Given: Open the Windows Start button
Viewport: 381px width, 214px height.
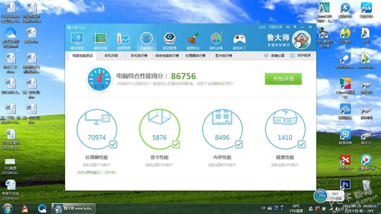Looking at the screenshot, I should point(7,208).
